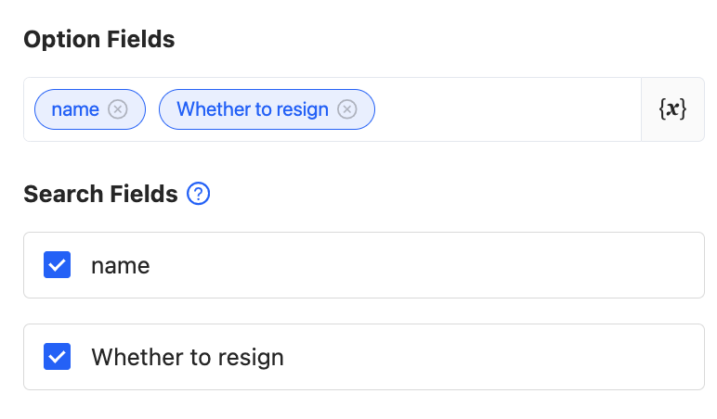Remove the "name" tag from Option Fields
Screen dimensions: 717x419
[117, 109]
